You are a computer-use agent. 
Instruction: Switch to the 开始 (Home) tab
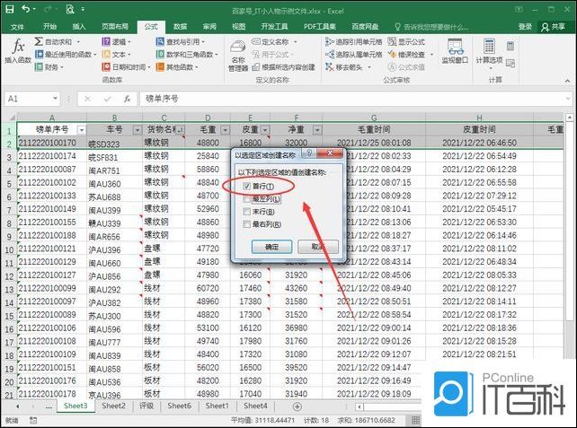click(x=49, y=26)
